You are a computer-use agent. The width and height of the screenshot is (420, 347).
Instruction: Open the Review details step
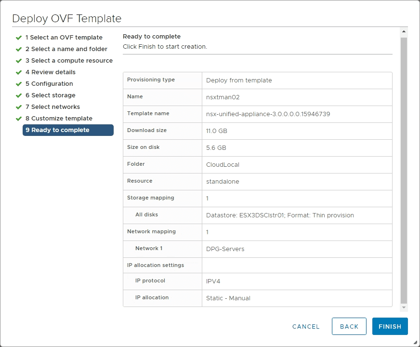51,72
